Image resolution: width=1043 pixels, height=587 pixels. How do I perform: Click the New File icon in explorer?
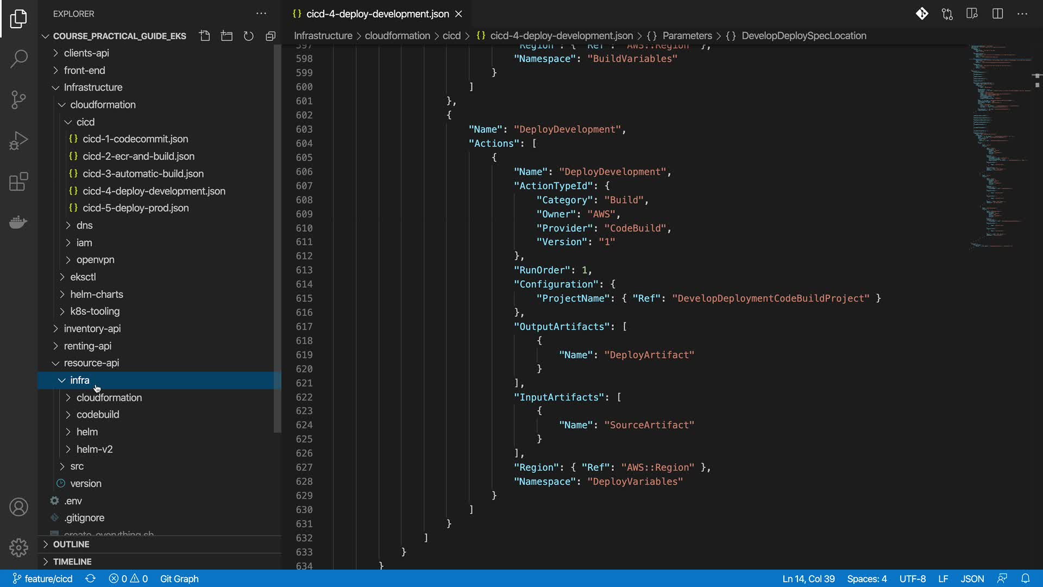point(204,36)
